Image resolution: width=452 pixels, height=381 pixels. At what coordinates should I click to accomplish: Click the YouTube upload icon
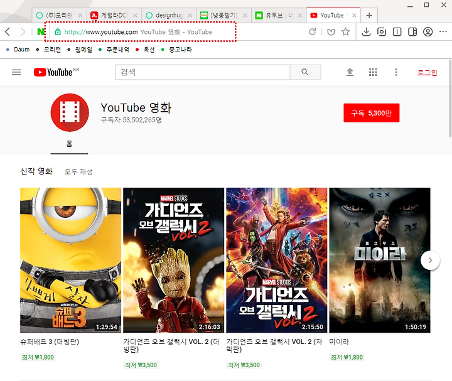pos(350,72)
